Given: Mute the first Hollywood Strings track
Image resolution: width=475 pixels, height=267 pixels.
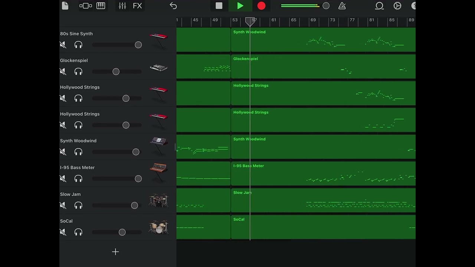Looking at the screenshot, I should [63, 98].
